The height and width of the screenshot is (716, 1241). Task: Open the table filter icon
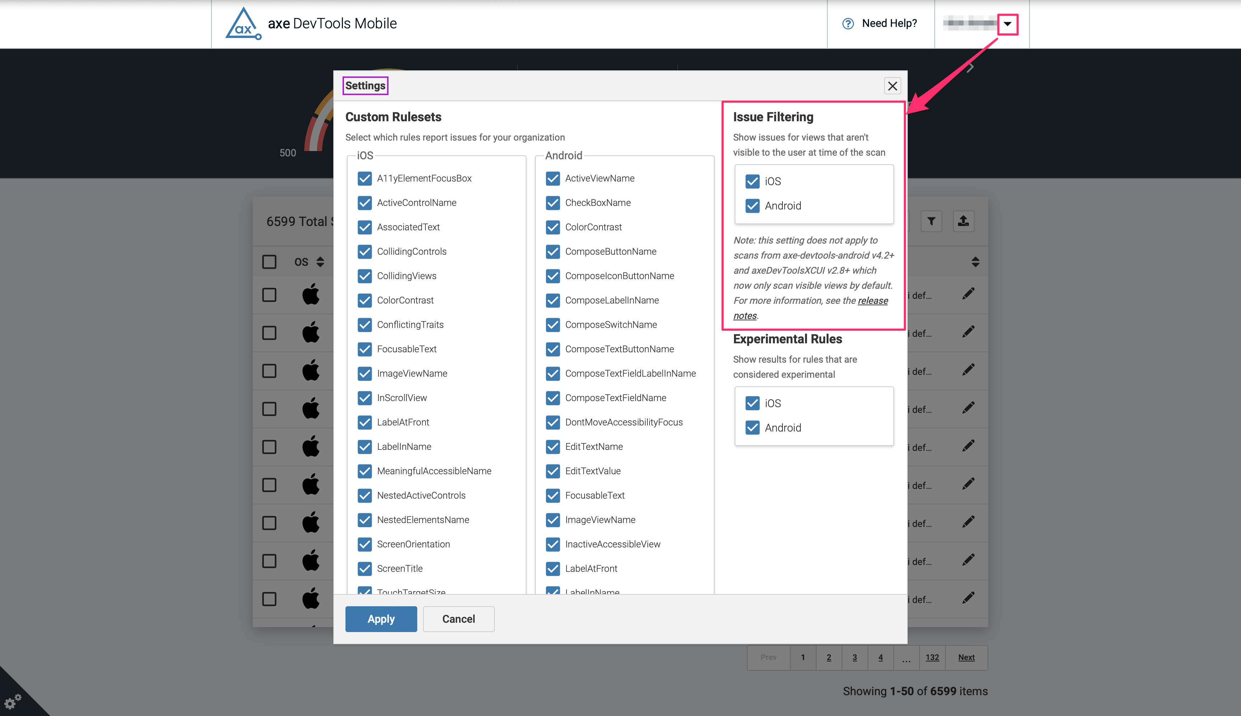coord(932,221)
